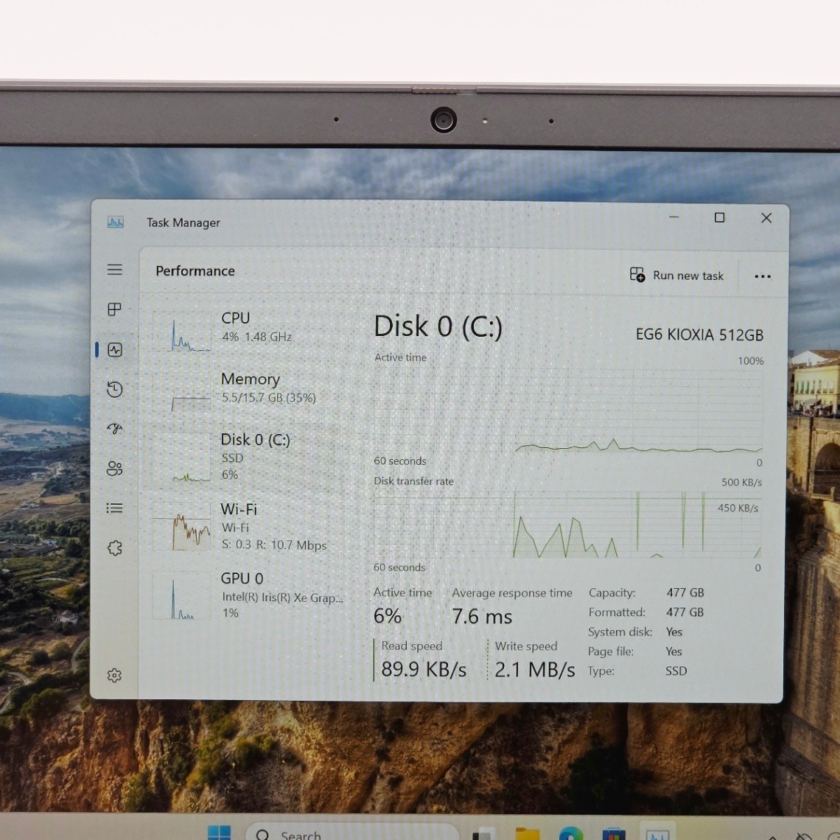Open the three-dot more options menu
Viewport: 840px width, 840px height.
coord(763,276)
